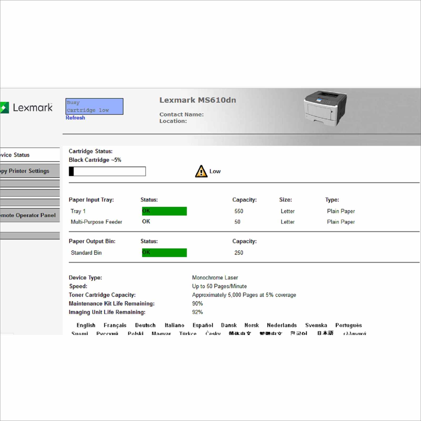Switch language to Nederlands

(282, 325)
